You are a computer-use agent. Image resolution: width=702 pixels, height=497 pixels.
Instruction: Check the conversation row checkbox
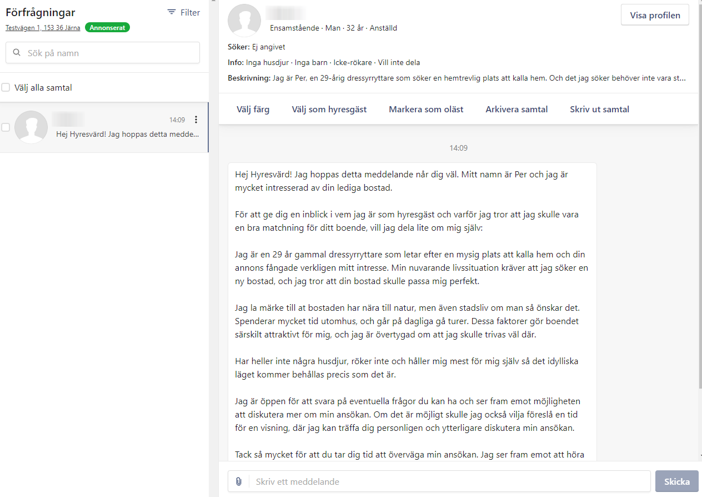[x=6, y=127]
